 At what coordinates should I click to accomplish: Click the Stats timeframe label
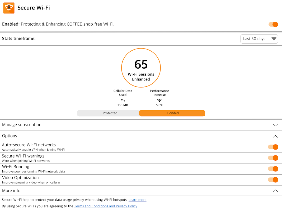point(19,39)
